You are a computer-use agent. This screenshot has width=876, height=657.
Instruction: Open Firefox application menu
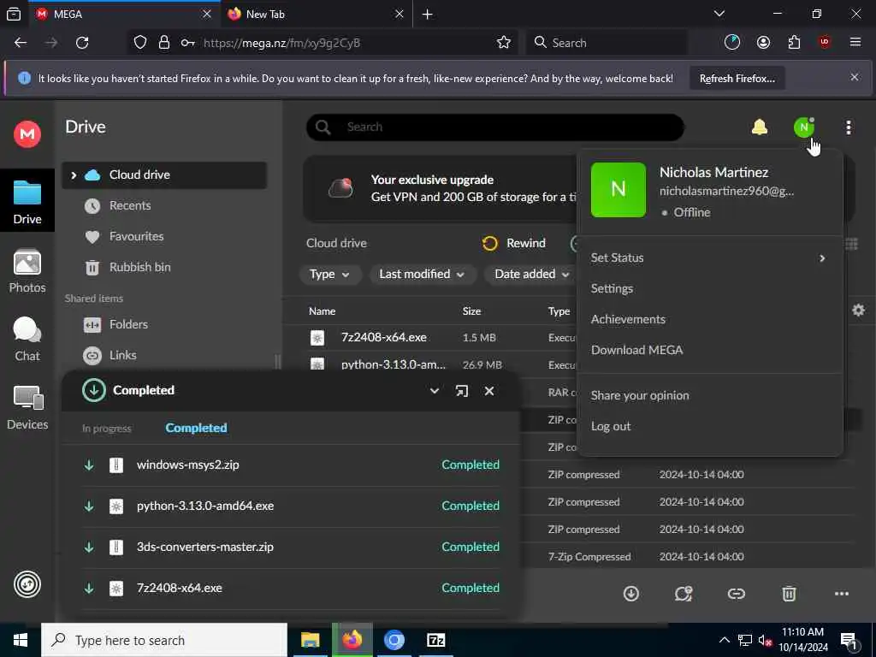(855, 43)
